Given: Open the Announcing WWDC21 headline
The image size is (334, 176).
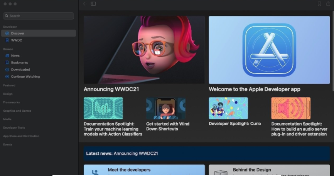Looking at the screenshot, I should pyautogui.click(x=111, y=89).
